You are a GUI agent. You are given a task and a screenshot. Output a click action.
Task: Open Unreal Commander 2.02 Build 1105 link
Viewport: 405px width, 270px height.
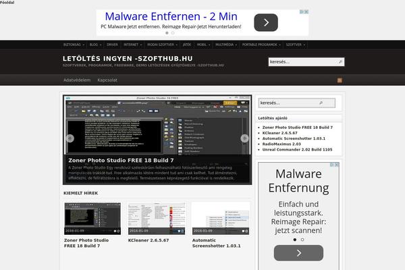(297, 150)
